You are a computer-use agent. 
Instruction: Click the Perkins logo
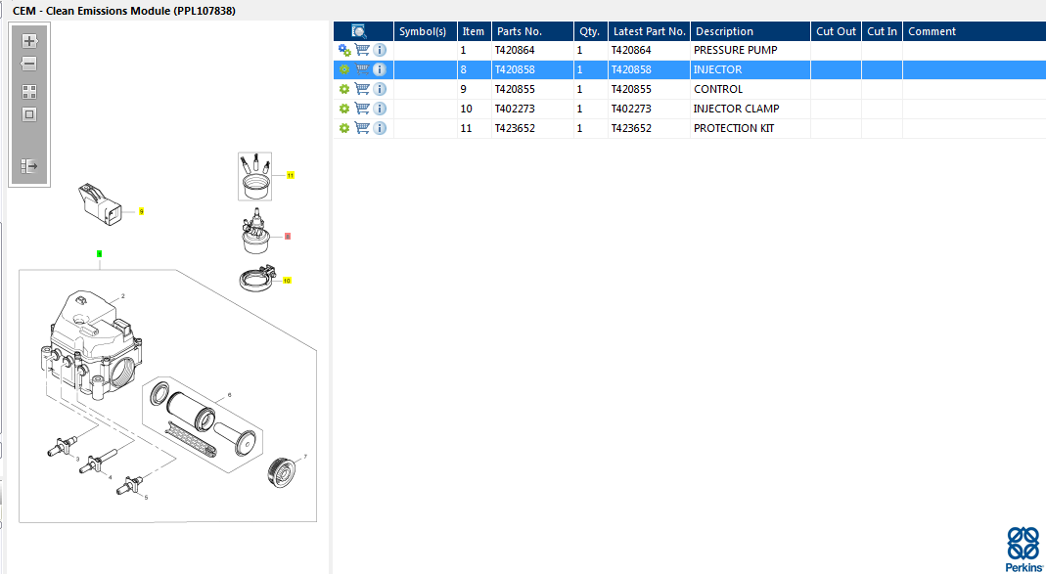1023,548
